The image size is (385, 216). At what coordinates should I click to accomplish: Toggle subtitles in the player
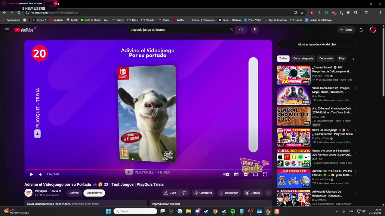[x=236, y=174]
